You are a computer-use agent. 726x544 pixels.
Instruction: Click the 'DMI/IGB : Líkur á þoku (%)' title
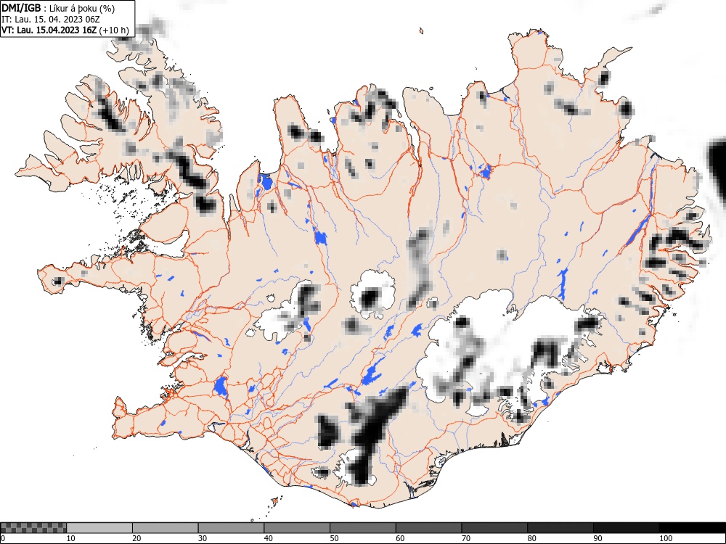point(58,8)
